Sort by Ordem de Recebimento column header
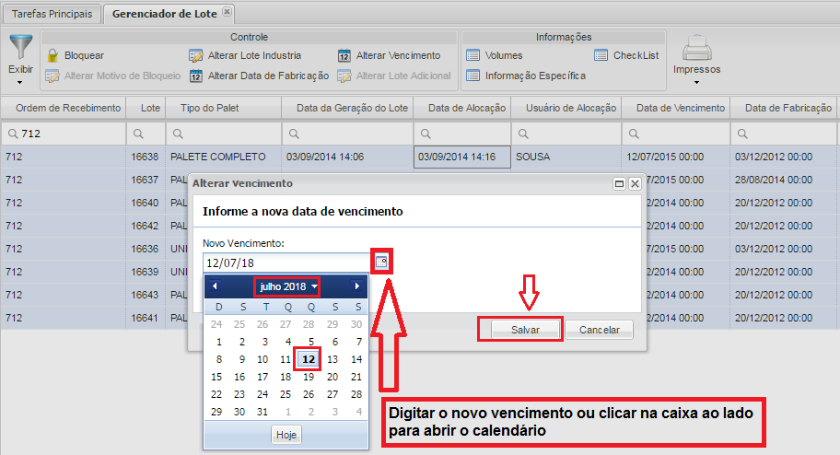Image resolution: width=840 pixels, height=455 pixels. (63, 108)
